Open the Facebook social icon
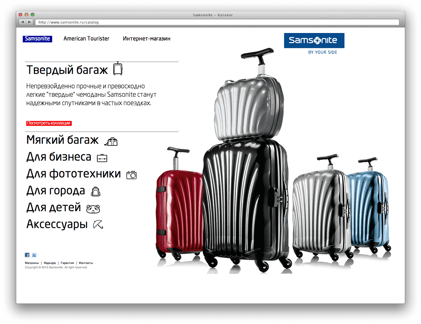421x324 pixels. click(x=27, y=255)
